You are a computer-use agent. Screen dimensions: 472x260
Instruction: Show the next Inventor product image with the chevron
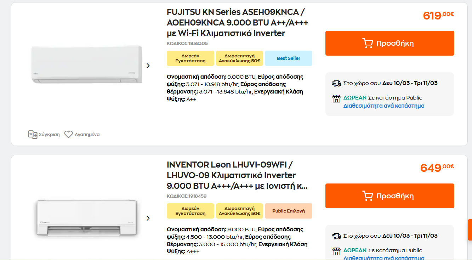[x=148, y=218]
